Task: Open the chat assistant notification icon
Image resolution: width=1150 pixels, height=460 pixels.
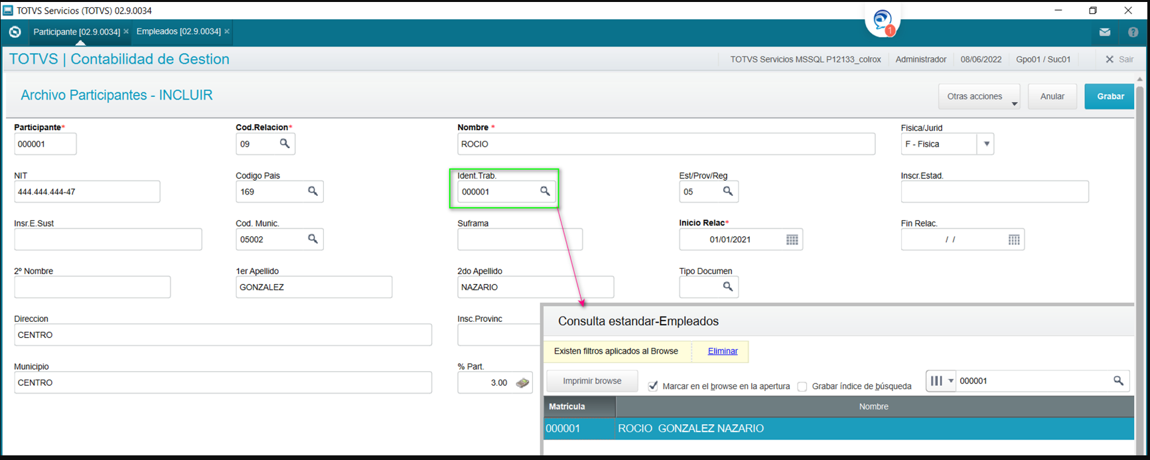Action: (883, 21)
